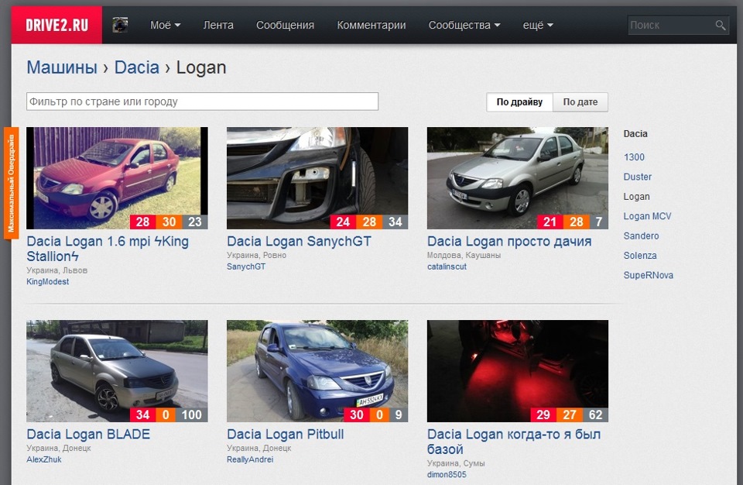Open the user avatar icon in navbar
The image size is (743, 485).
[x=121, y=25]
